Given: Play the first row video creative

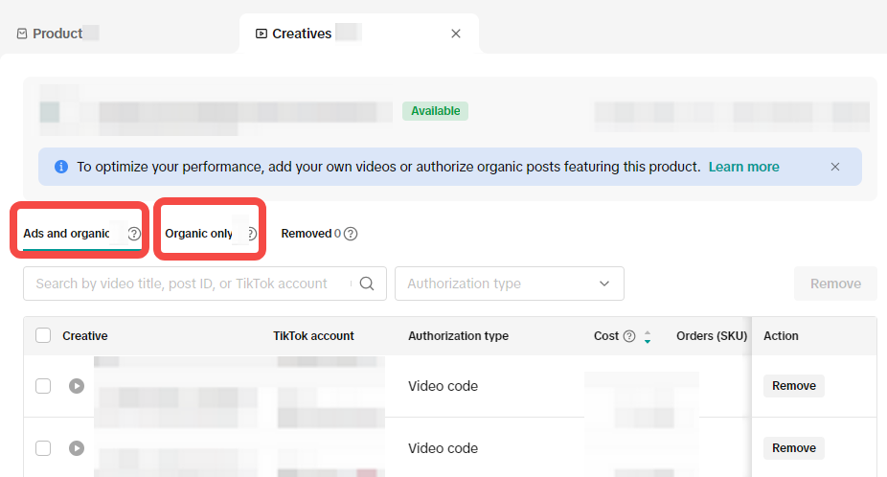Looking at the screenshot, I should [x=77, y=386].
